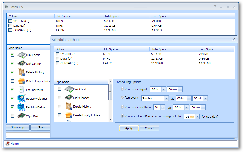
Task: Check Data (D:) in Batch Fix window
Action: 10,25
